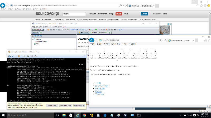Open search dropdown in Metasploitable2 address bar
The image size is (211, 118).
(x=163, y=40)
